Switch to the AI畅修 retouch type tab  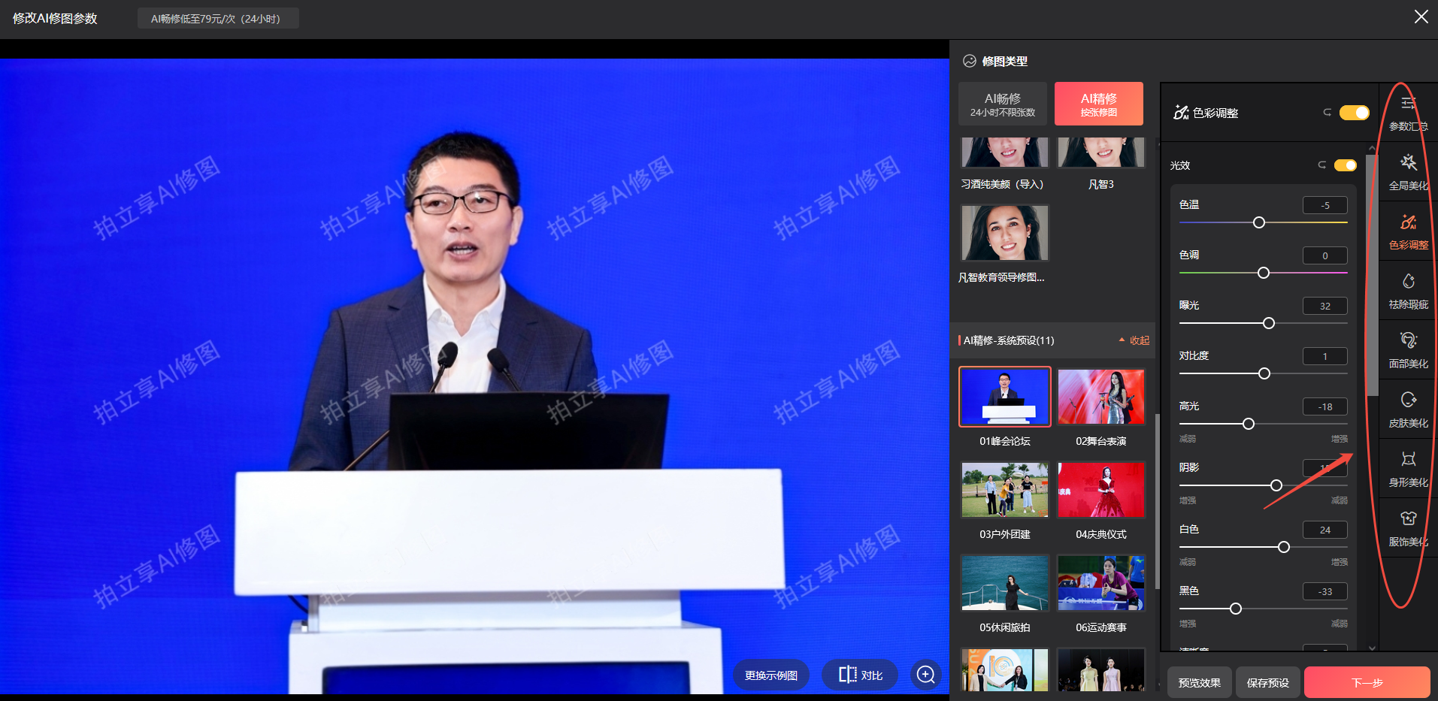1002,104
